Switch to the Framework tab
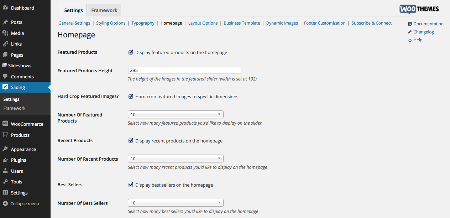450x218 pixels. (104, 10)
